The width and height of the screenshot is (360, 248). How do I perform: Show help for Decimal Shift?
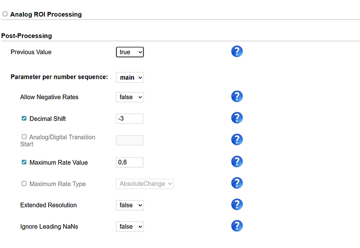click(x=237, y=118)
